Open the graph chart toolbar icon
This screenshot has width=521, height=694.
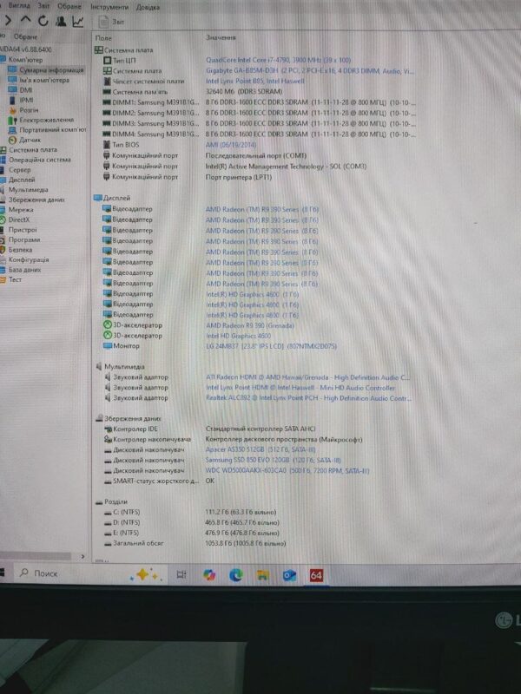point(78,21)
